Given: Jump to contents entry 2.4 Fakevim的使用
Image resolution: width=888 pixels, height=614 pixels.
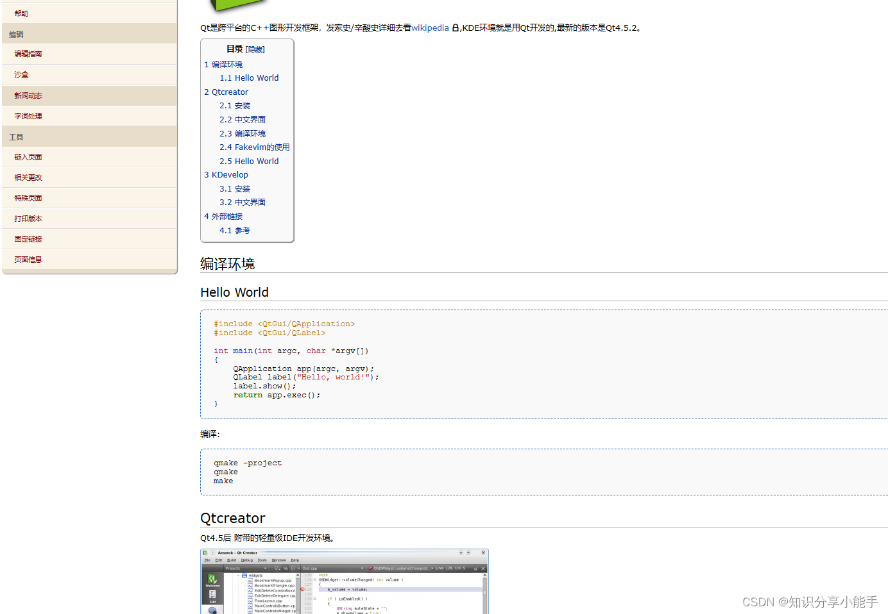Looking at the screenshot, I should click(255, 147).
